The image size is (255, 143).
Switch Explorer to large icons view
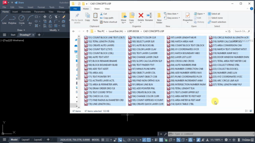pos(251,111)
